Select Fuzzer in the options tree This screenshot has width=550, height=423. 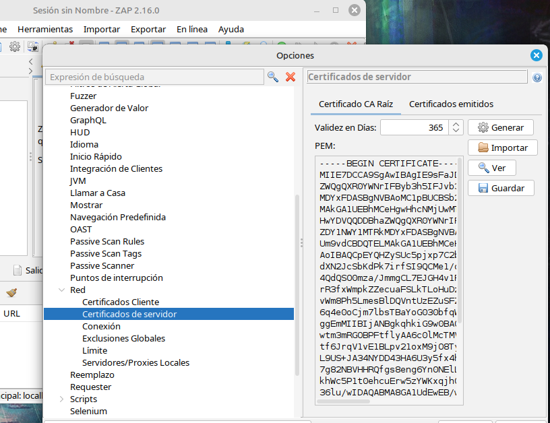83,96
